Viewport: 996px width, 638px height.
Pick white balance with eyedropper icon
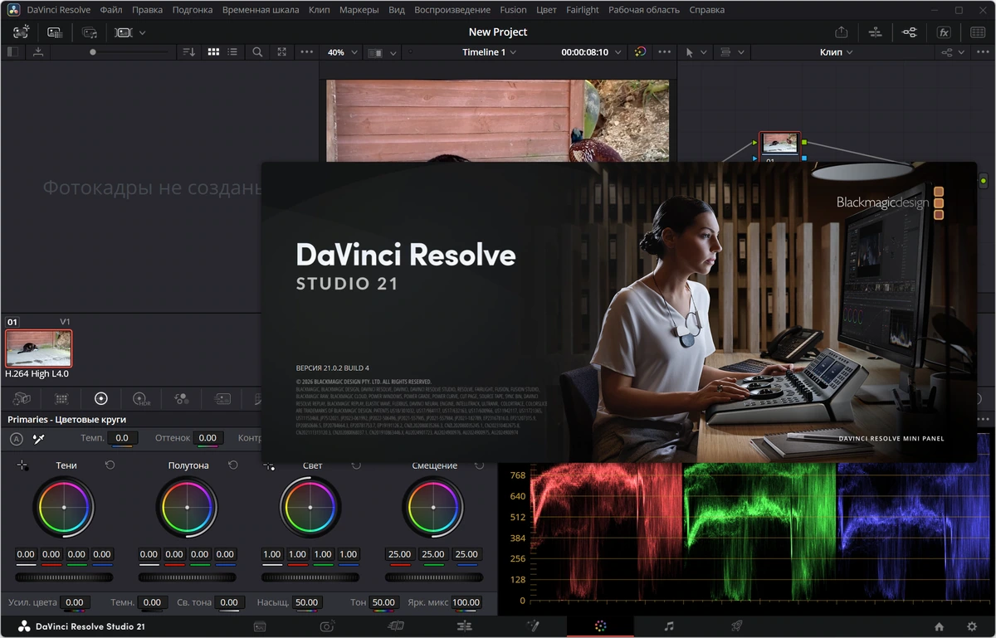point(38,439)
